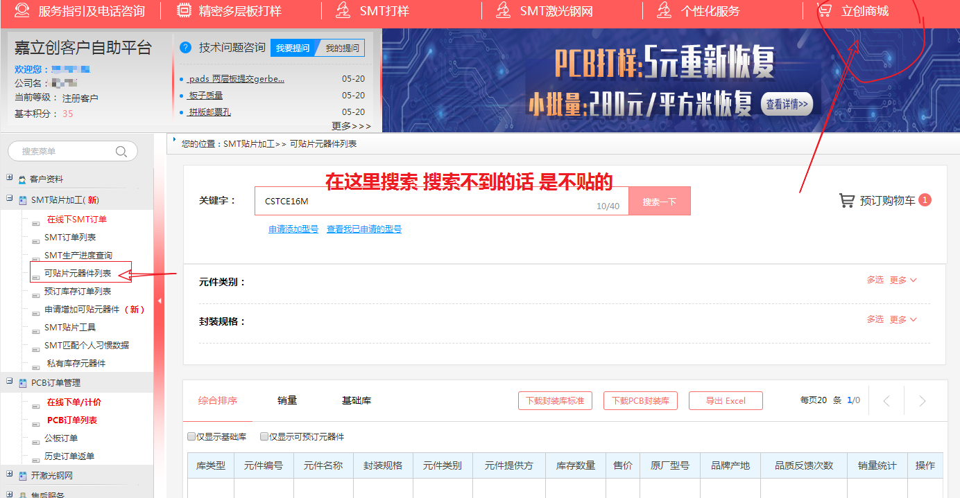Expand the 客户资料 tree node
Viewport: 960px width, 498px height.
pyautogui.click(x=10, y=178)
